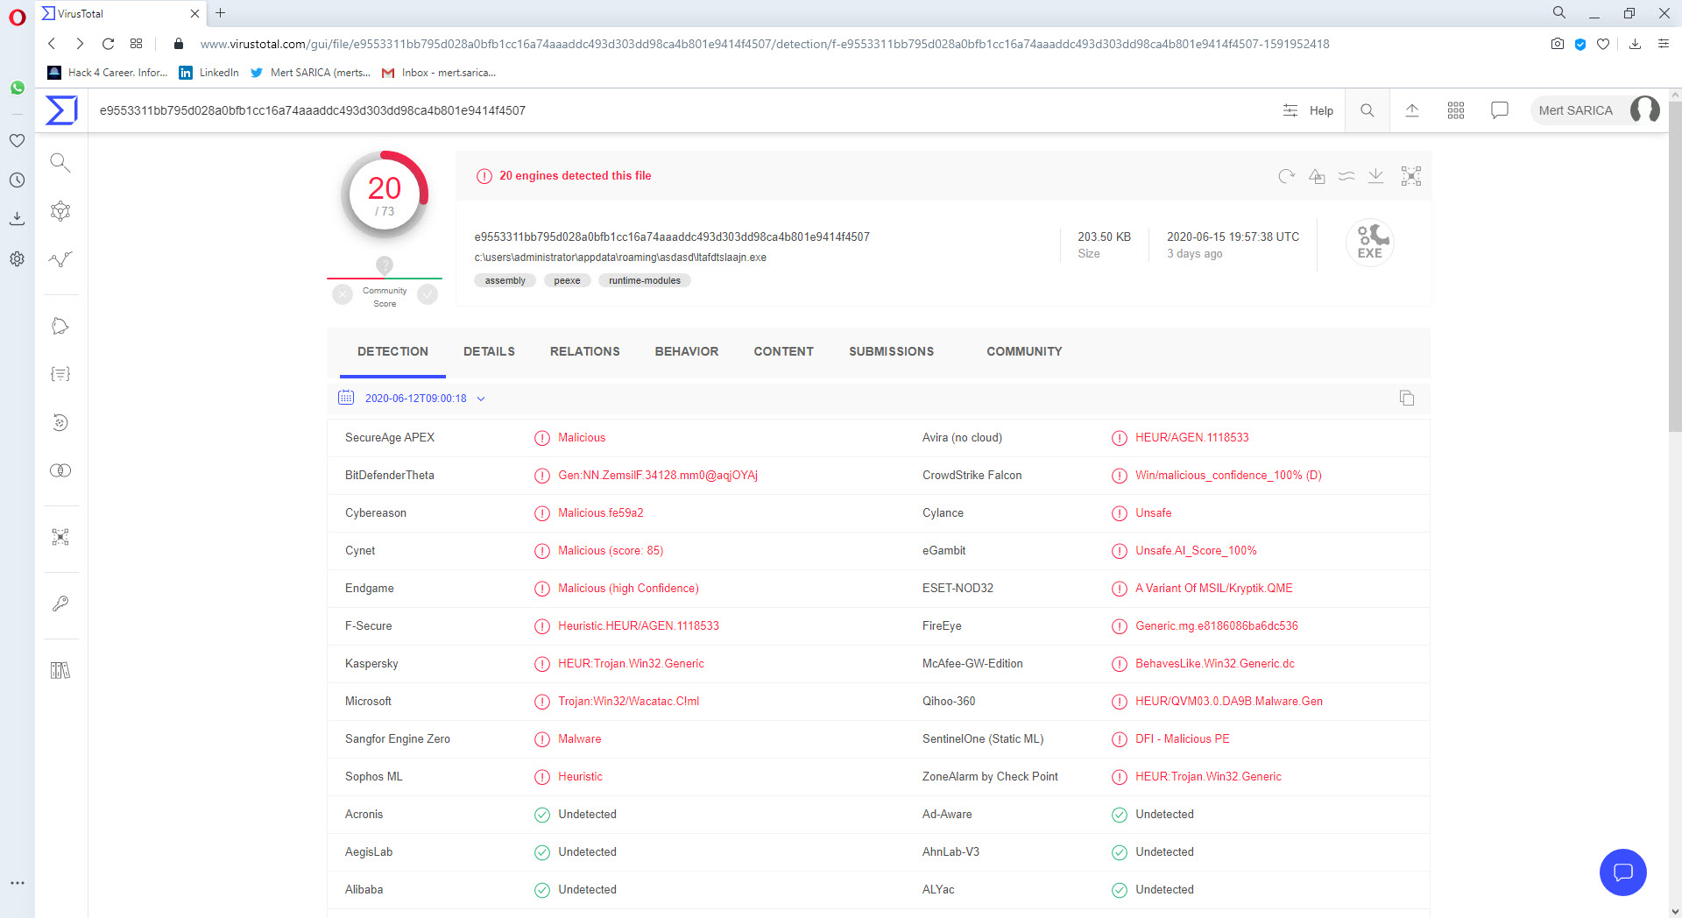Image resolution: width=1682 pixels, height=918 pixels.
Task: Click the assembly tag
Action: click(505, 280)
